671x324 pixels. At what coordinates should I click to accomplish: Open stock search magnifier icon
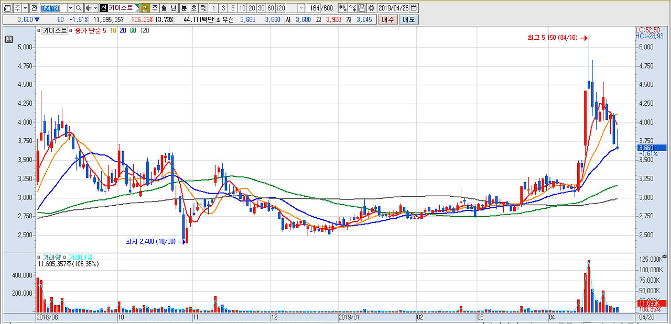[79, 8]
